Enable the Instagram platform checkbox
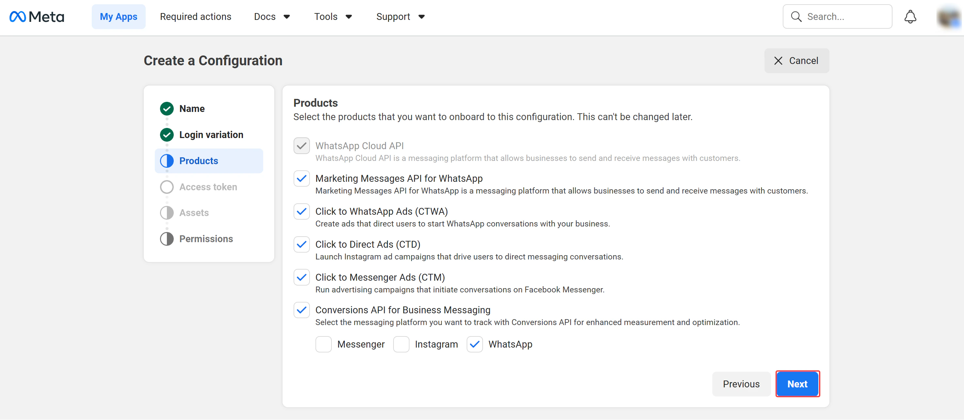964x420 pixels. [401, 345]
